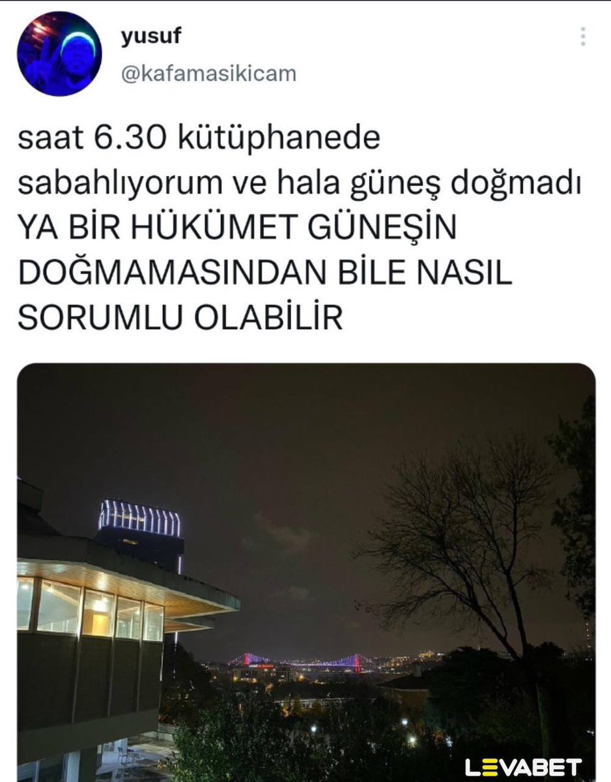Tap the lit library windows in photo
The width and height of the screenshot is (611, 782).
pyautogui.click(x=90, y=608)
